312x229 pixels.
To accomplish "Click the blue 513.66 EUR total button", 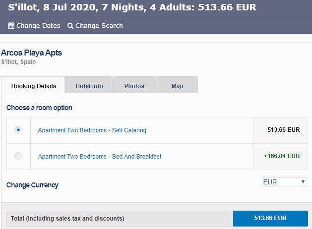I will 270,218.
